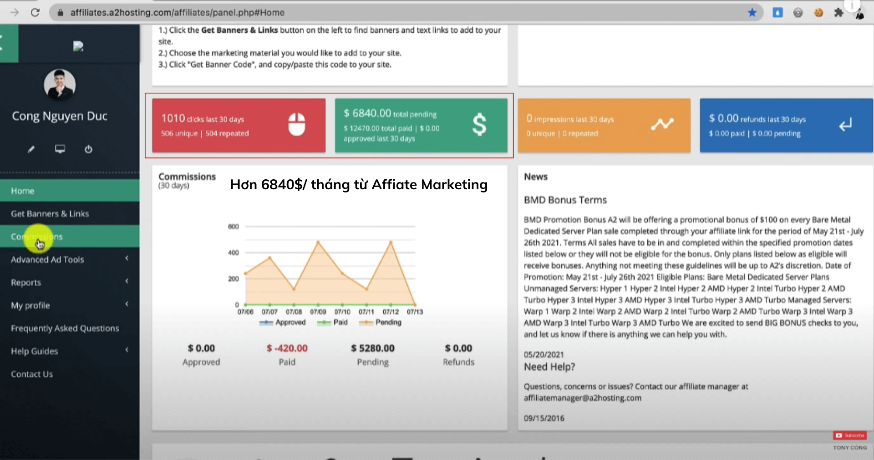Click the lock icon in the address bar
This screenshot has width=874, height=460.
(x=60, y=13)
